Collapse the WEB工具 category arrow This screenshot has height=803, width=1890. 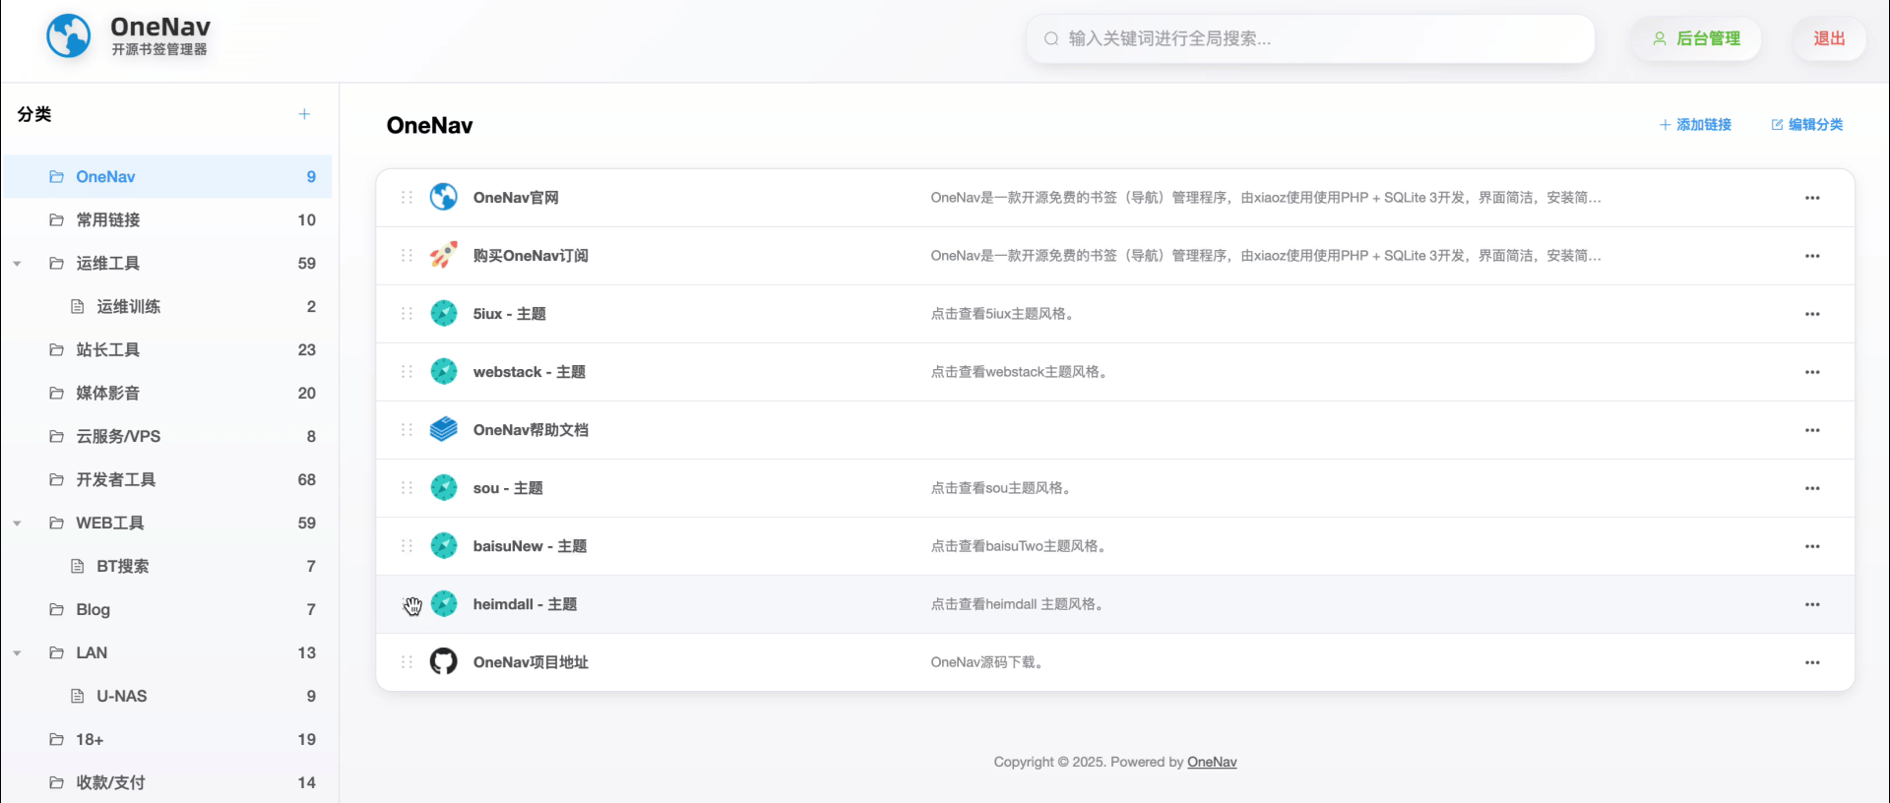(x=17, y=524)
